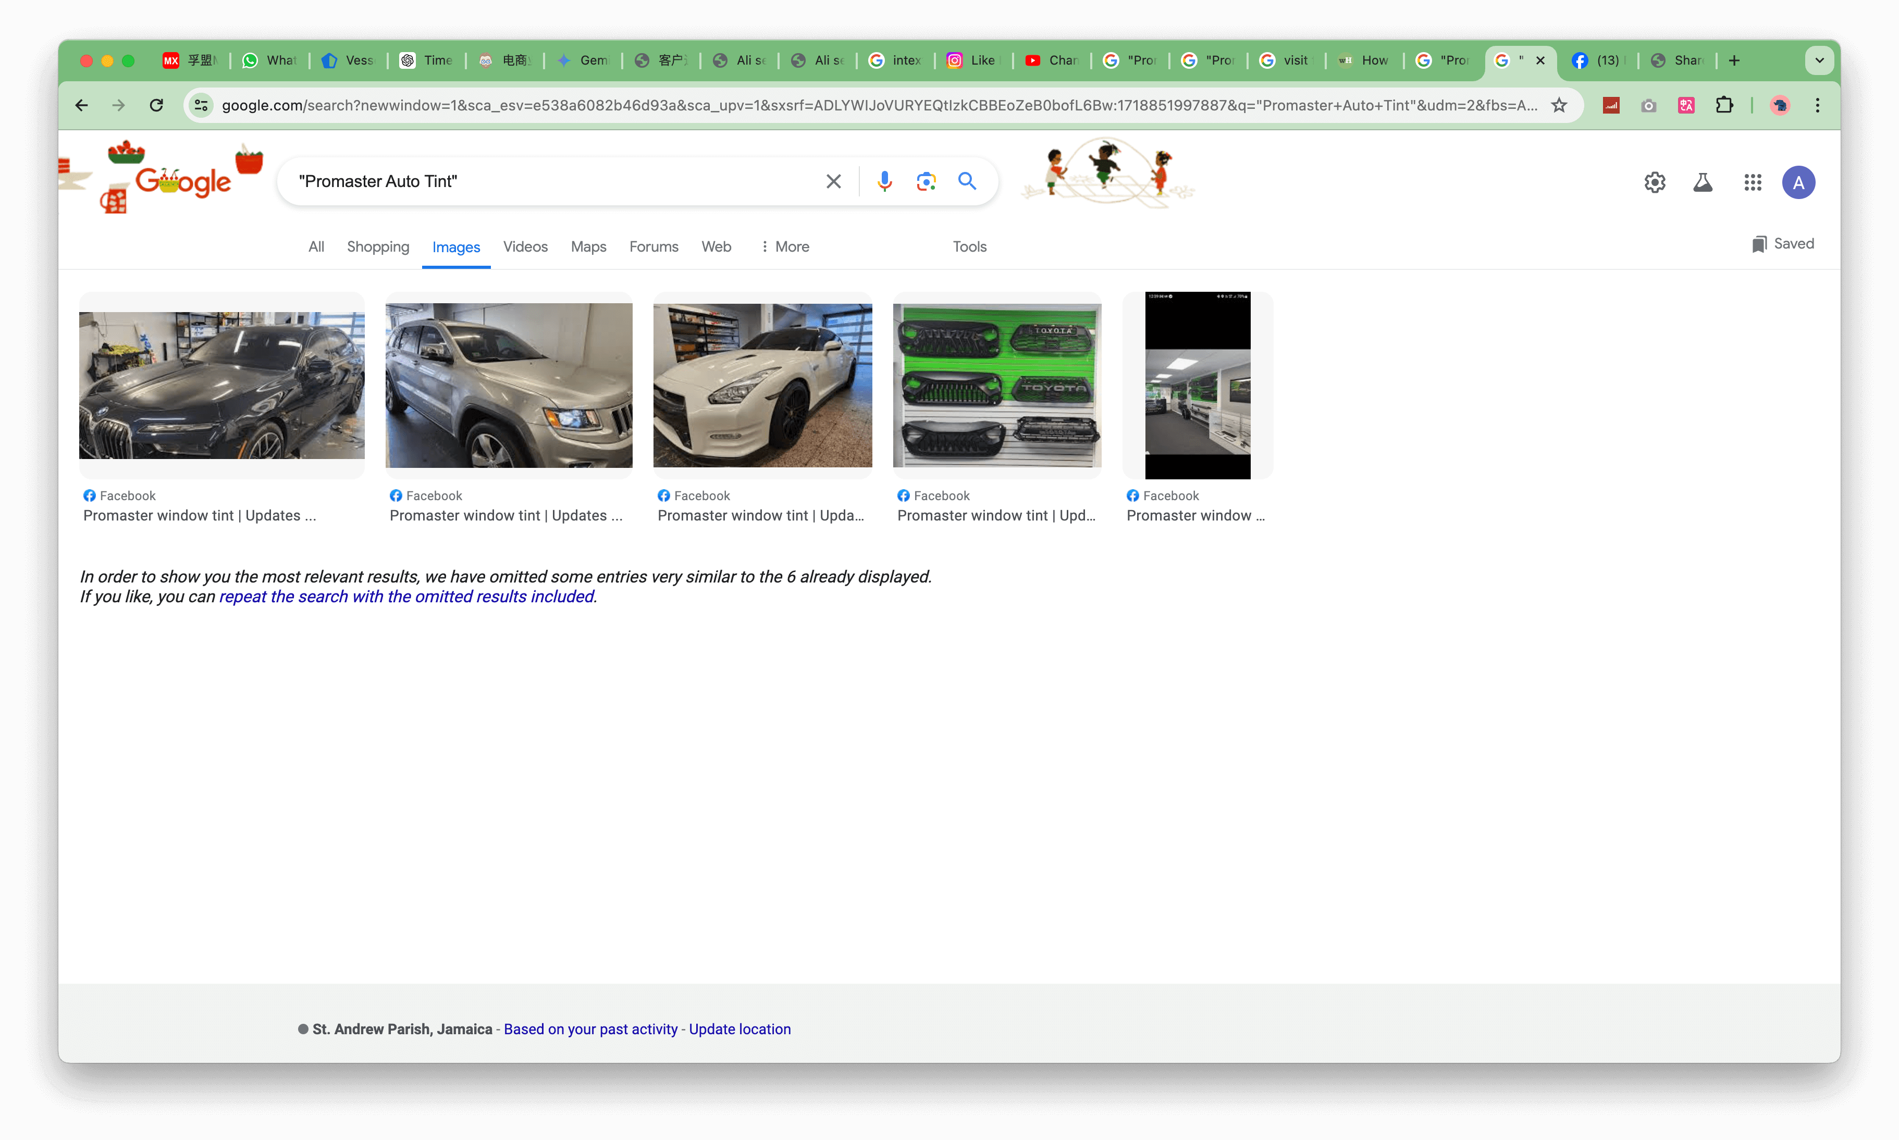This screenshot has width=1899, height=1140.
Task: Open Google apps grid
Action: point(1752,182)
